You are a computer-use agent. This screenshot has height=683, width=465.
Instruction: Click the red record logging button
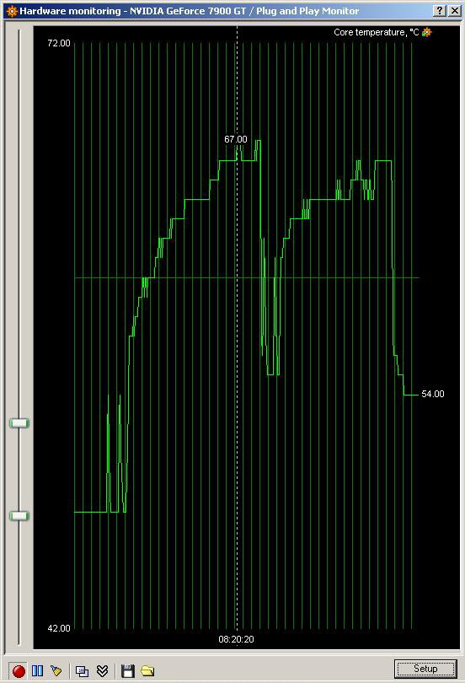(19, 671)
